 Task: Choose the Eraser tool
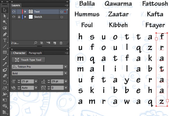5,76
